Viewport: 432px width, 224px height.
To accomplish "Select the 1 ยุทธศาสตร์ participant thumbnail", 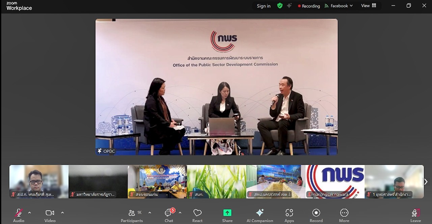I will (x=394, y=181).
